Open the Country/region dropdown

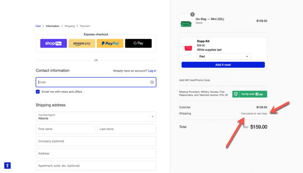(x=96, y=117)
